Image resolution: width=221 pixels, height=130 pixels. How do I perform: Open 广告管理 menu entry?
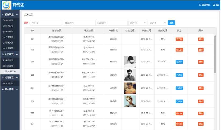[x=10, y=37]
